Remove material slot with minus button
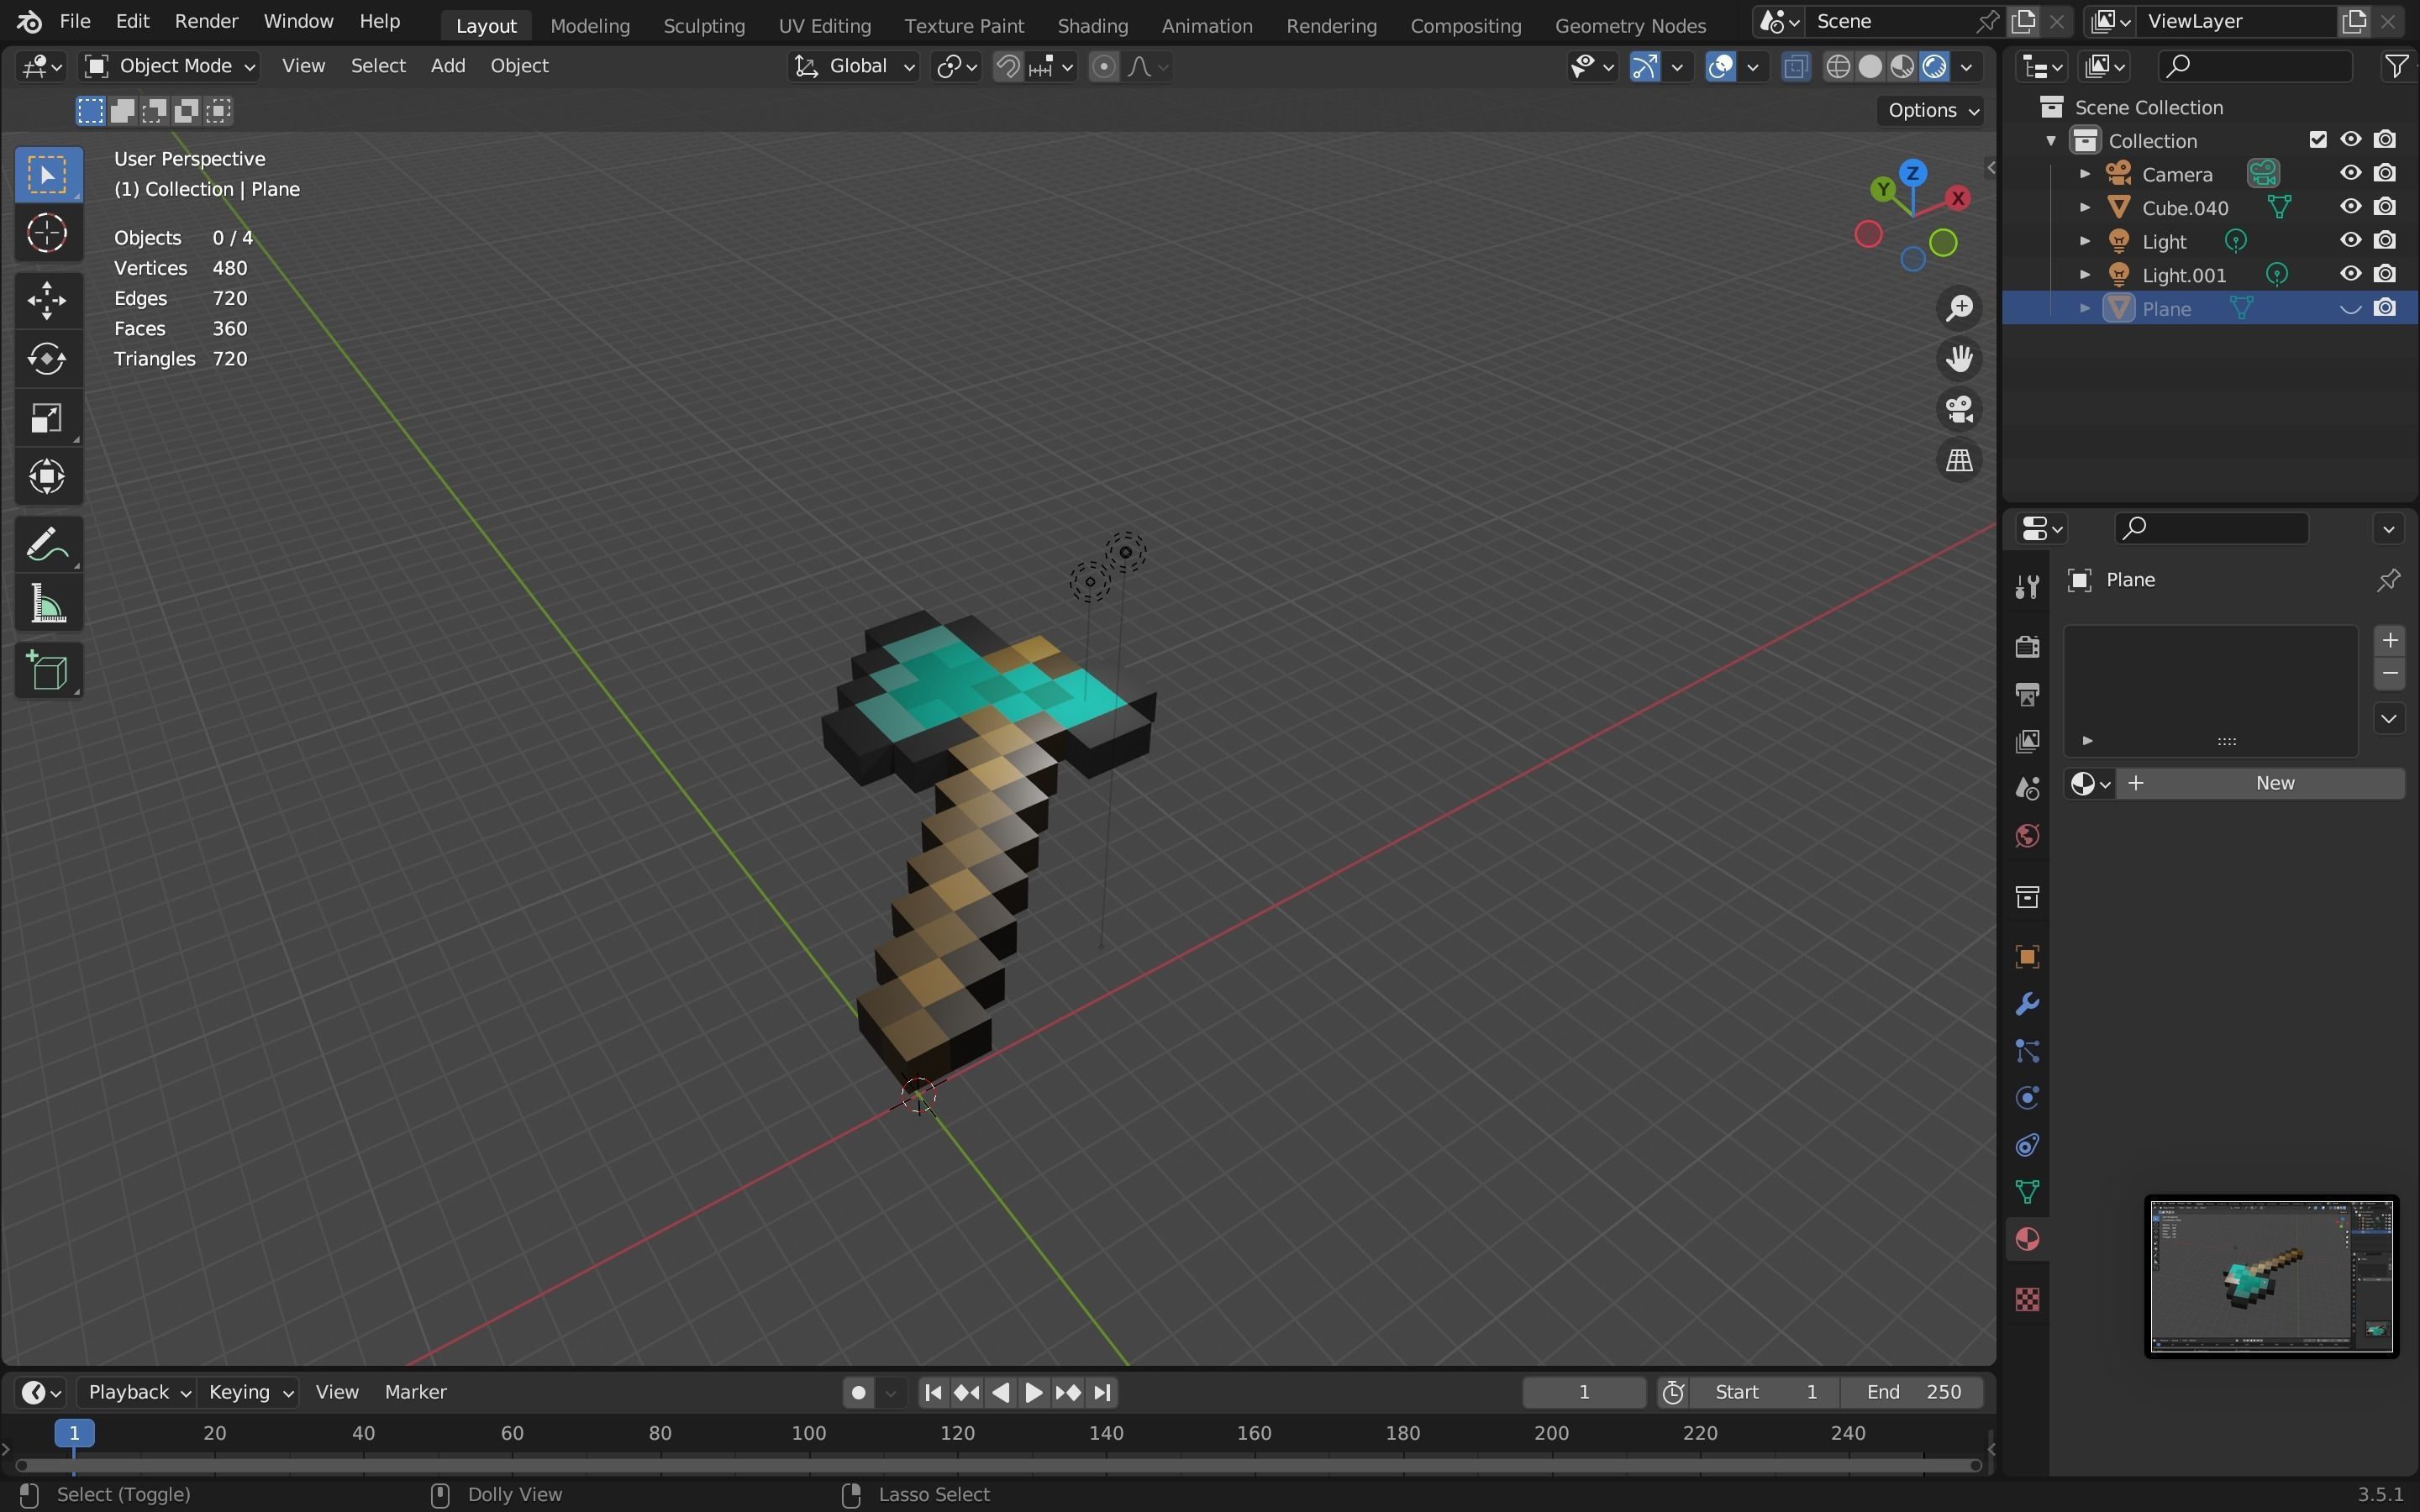 2390,674
